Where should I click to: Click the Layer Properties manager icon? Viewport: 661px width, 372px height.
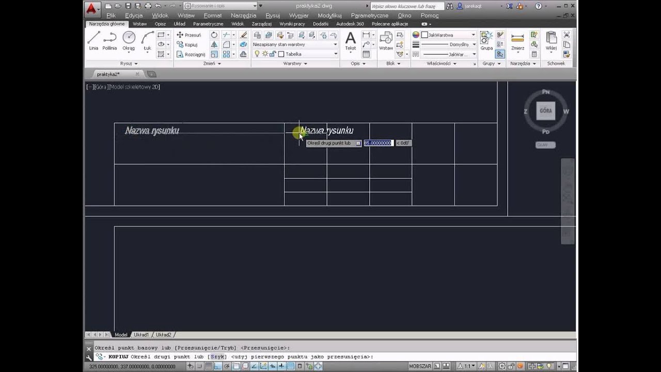(257, 35)
